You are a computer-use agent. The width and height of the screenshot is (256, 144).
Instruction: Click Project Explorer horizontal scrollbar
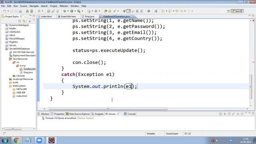pyautogui.click(x=13, y=129)
